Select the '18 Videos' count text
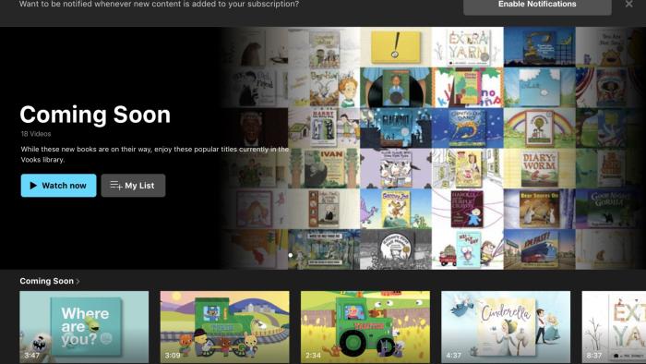This screenshot has width=646, height=364. (x=36, y=134)
